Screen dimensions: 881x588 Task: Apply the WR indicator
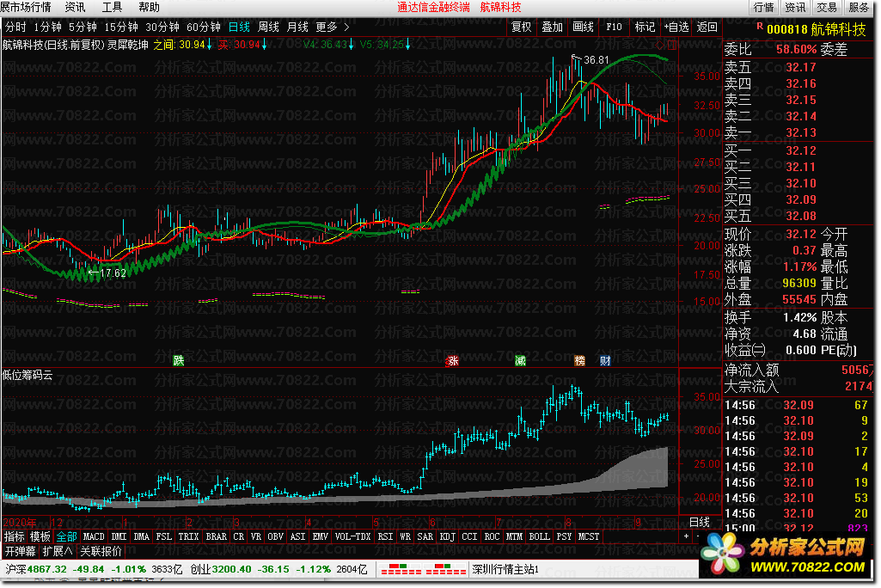pyautogui.click(x=405, y=536)
